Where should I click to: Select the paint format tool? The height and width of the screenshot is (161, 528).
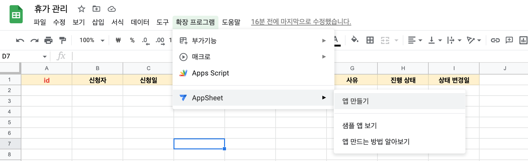[x=63, y=40]
